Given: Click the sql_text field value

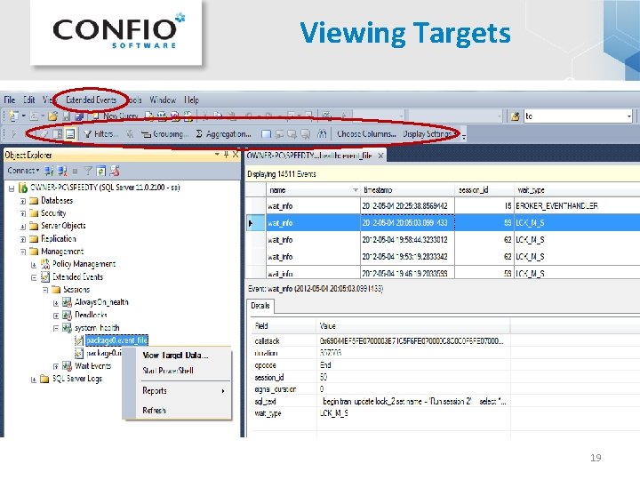Looking at the screenshot, I should click(413, 402).
